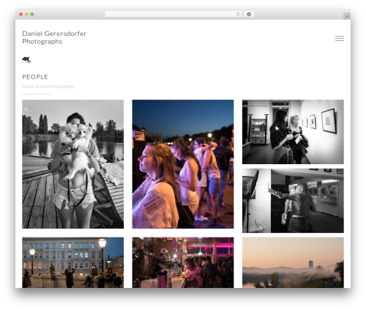Click the green fullscreen window dot

tap(32, 15)
